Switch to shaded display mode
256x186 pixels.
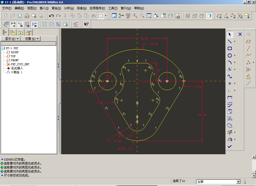(209, 16)
